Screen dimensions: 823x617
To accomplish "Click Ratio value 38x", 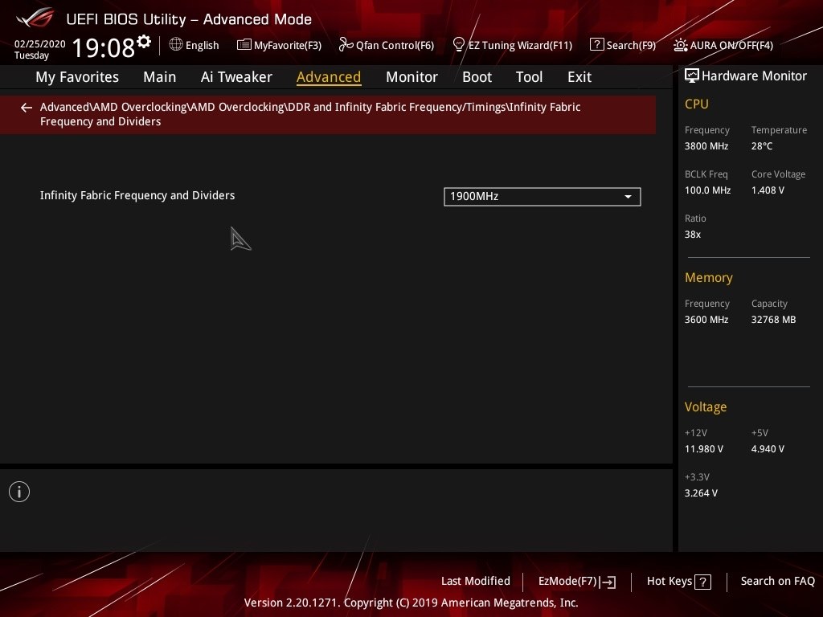I will pos(692,235).
